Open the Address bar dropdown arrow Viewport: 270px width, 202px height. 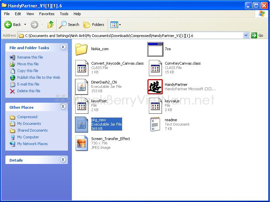click(x=246, y=36)
